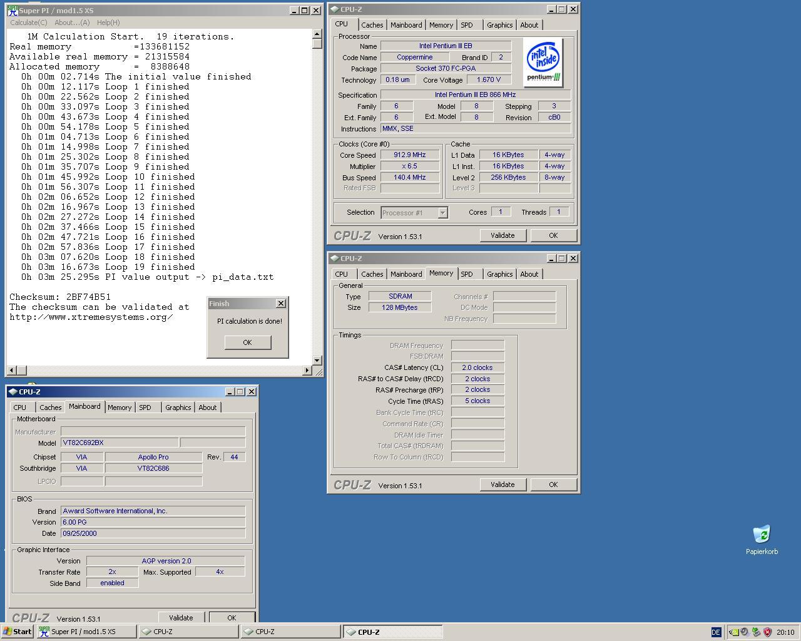Confirm OK in the Finish dialog

coord(247,342)
